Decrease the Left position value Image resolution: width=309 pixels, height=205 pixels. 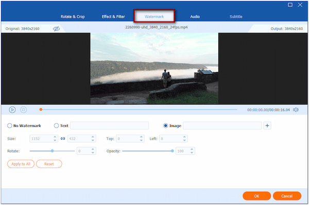[x=184, y=140]
